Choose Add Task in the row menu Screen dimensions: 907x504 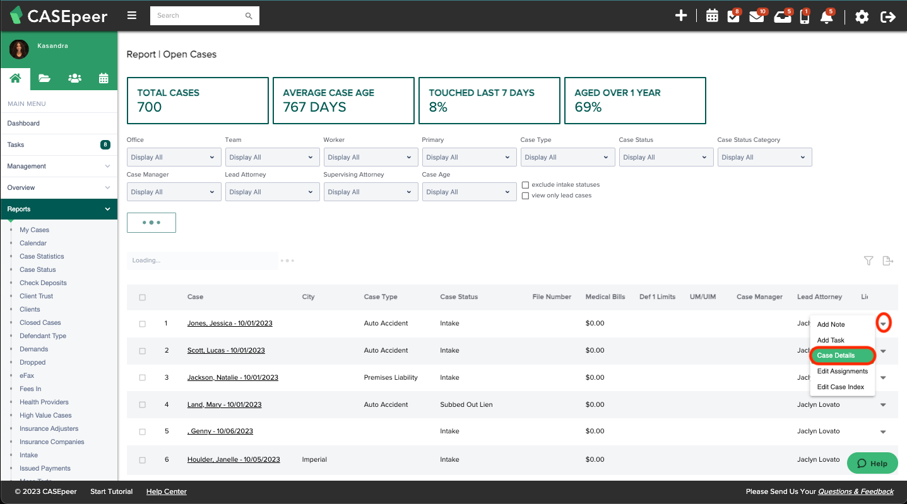[x=843, y=340]
